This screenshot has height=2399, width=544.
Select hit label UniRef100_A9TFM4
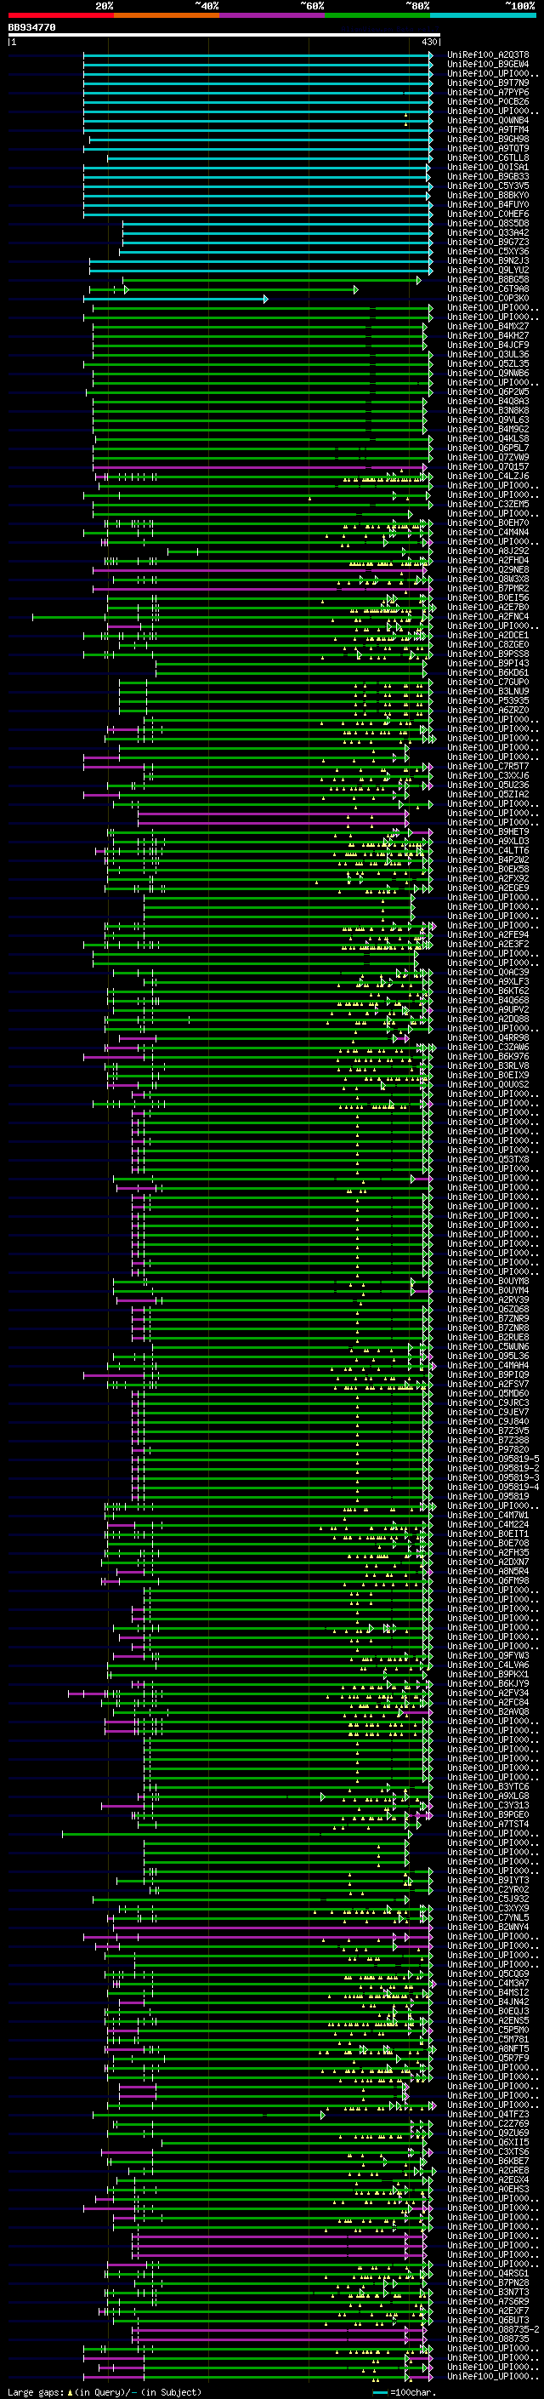point(488,129)
